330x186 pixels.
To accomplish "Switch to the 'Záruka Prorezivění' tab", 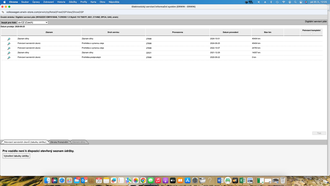I will tap(59, 142).
